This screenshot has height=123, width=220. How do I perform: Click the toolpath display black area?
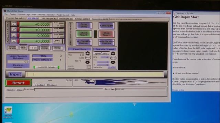coord(143,46)
